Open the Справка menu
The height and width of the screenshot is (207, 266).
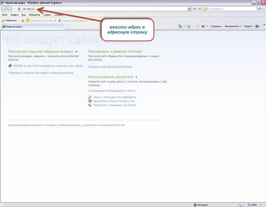(x=59, y=15)
